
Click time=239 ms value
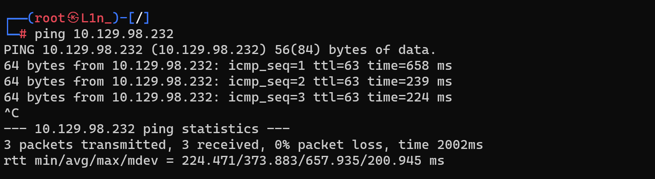pyautogui.click(x=410, y=82)
